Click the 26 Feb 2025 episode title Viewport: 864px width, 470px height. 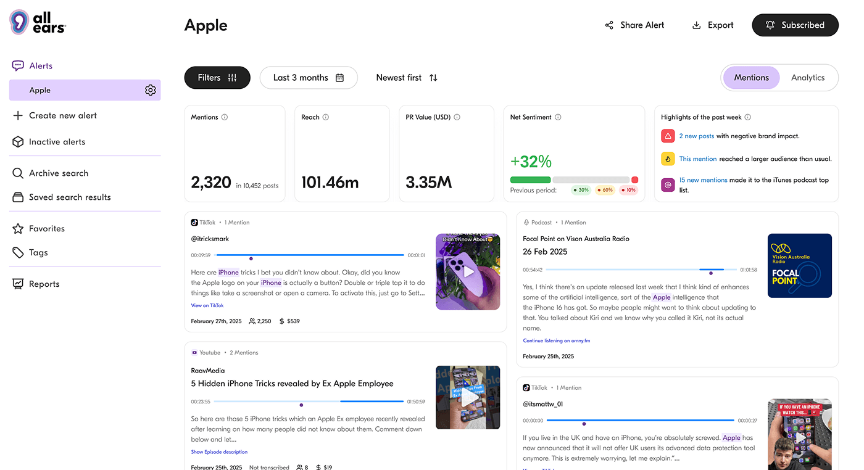pos(545,252)
